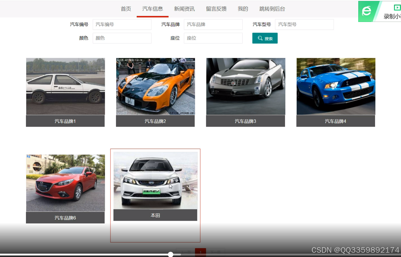Focus the 汽车品牌 search input
Viewport: 401px width, 257px height.
(213, 24)
